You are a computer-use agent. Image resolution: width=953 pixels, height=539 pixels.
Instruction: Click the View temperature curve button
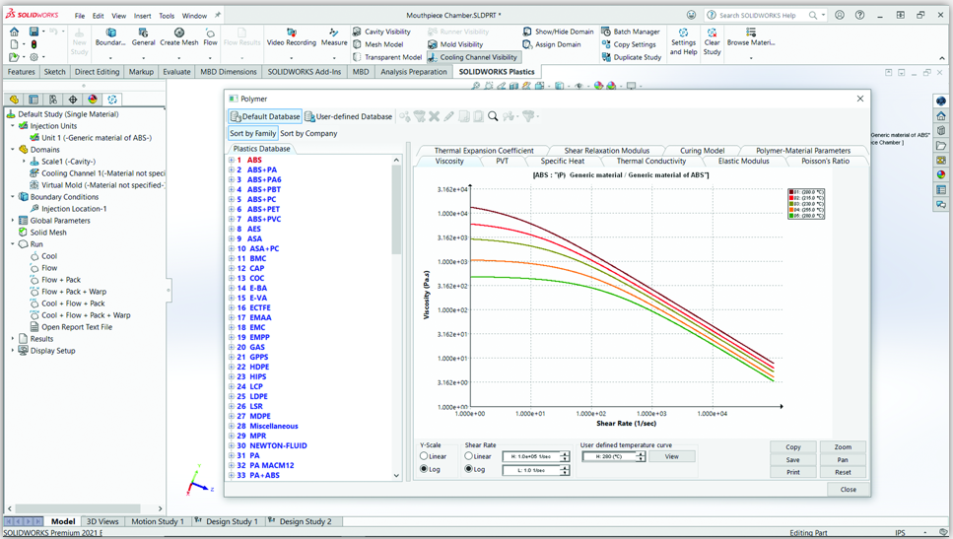[671, 456]
